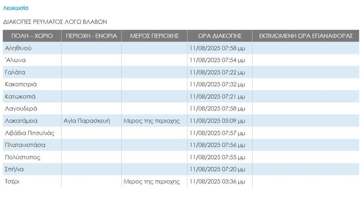The height and width of the screenshot is (201, 363).
Task: Select the Γαλάτα village cell
Action: 15,72
